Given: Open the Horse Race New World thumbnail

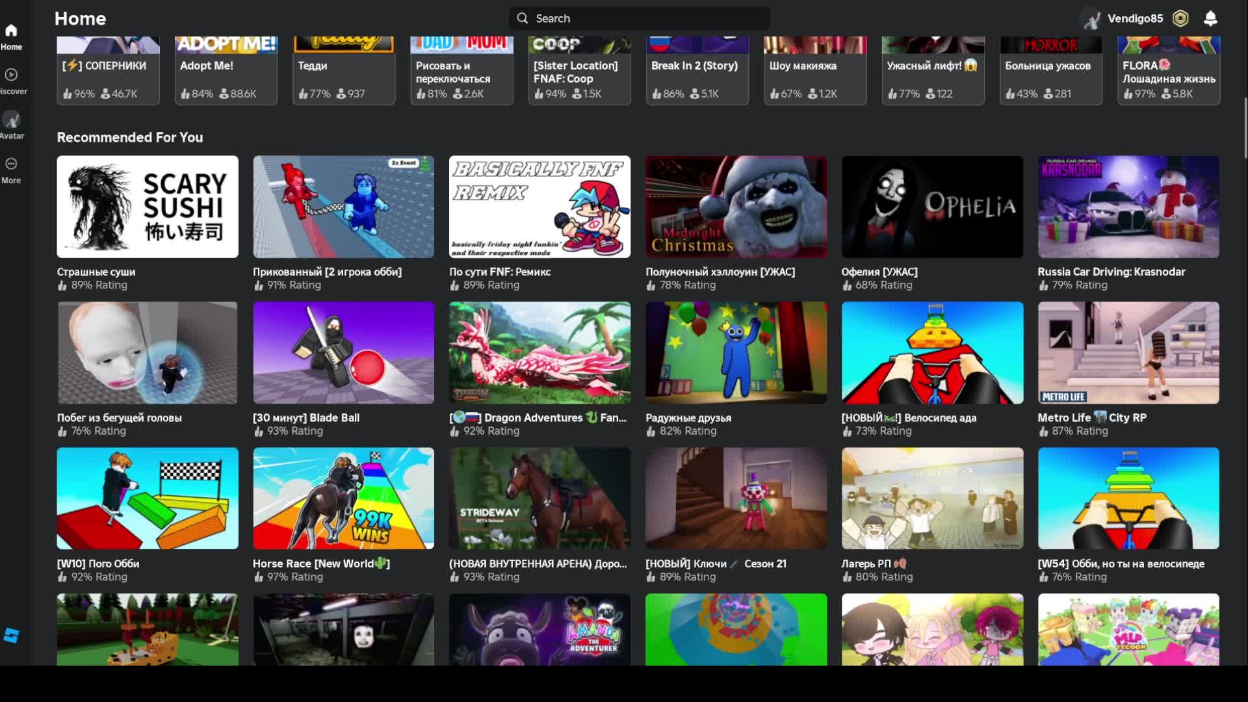Looking at the screenshot, I should click(x=343, y=499).
